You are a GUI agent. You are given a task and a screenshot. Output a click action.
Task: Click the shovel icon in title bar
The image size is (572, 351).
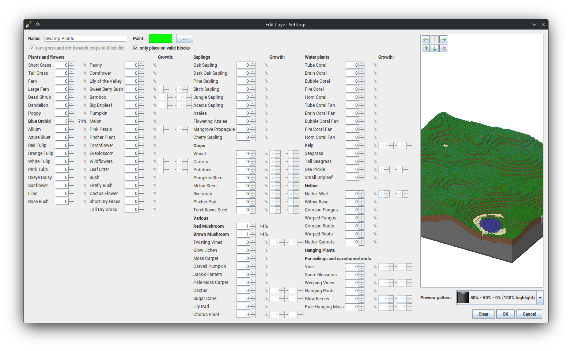[x=29, y=24]
